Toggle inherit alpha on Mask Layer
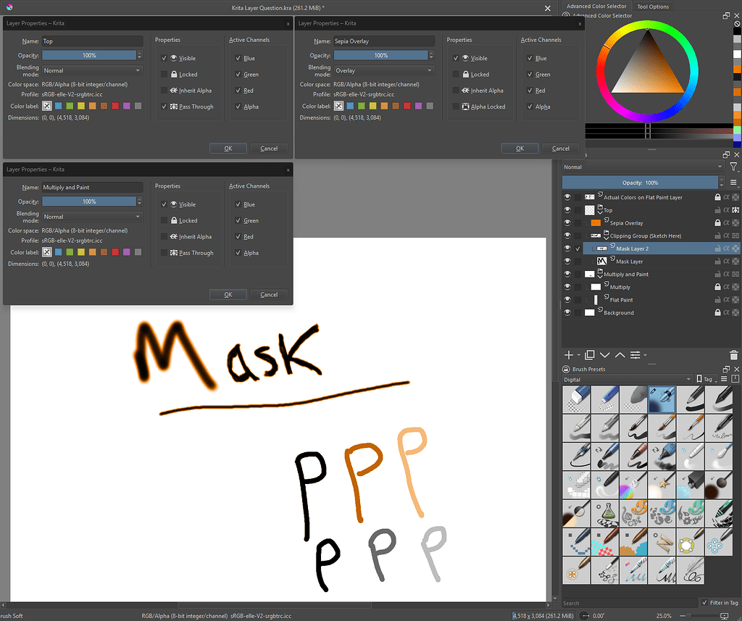This screenshot has height=621, width=742. [728, 260]
